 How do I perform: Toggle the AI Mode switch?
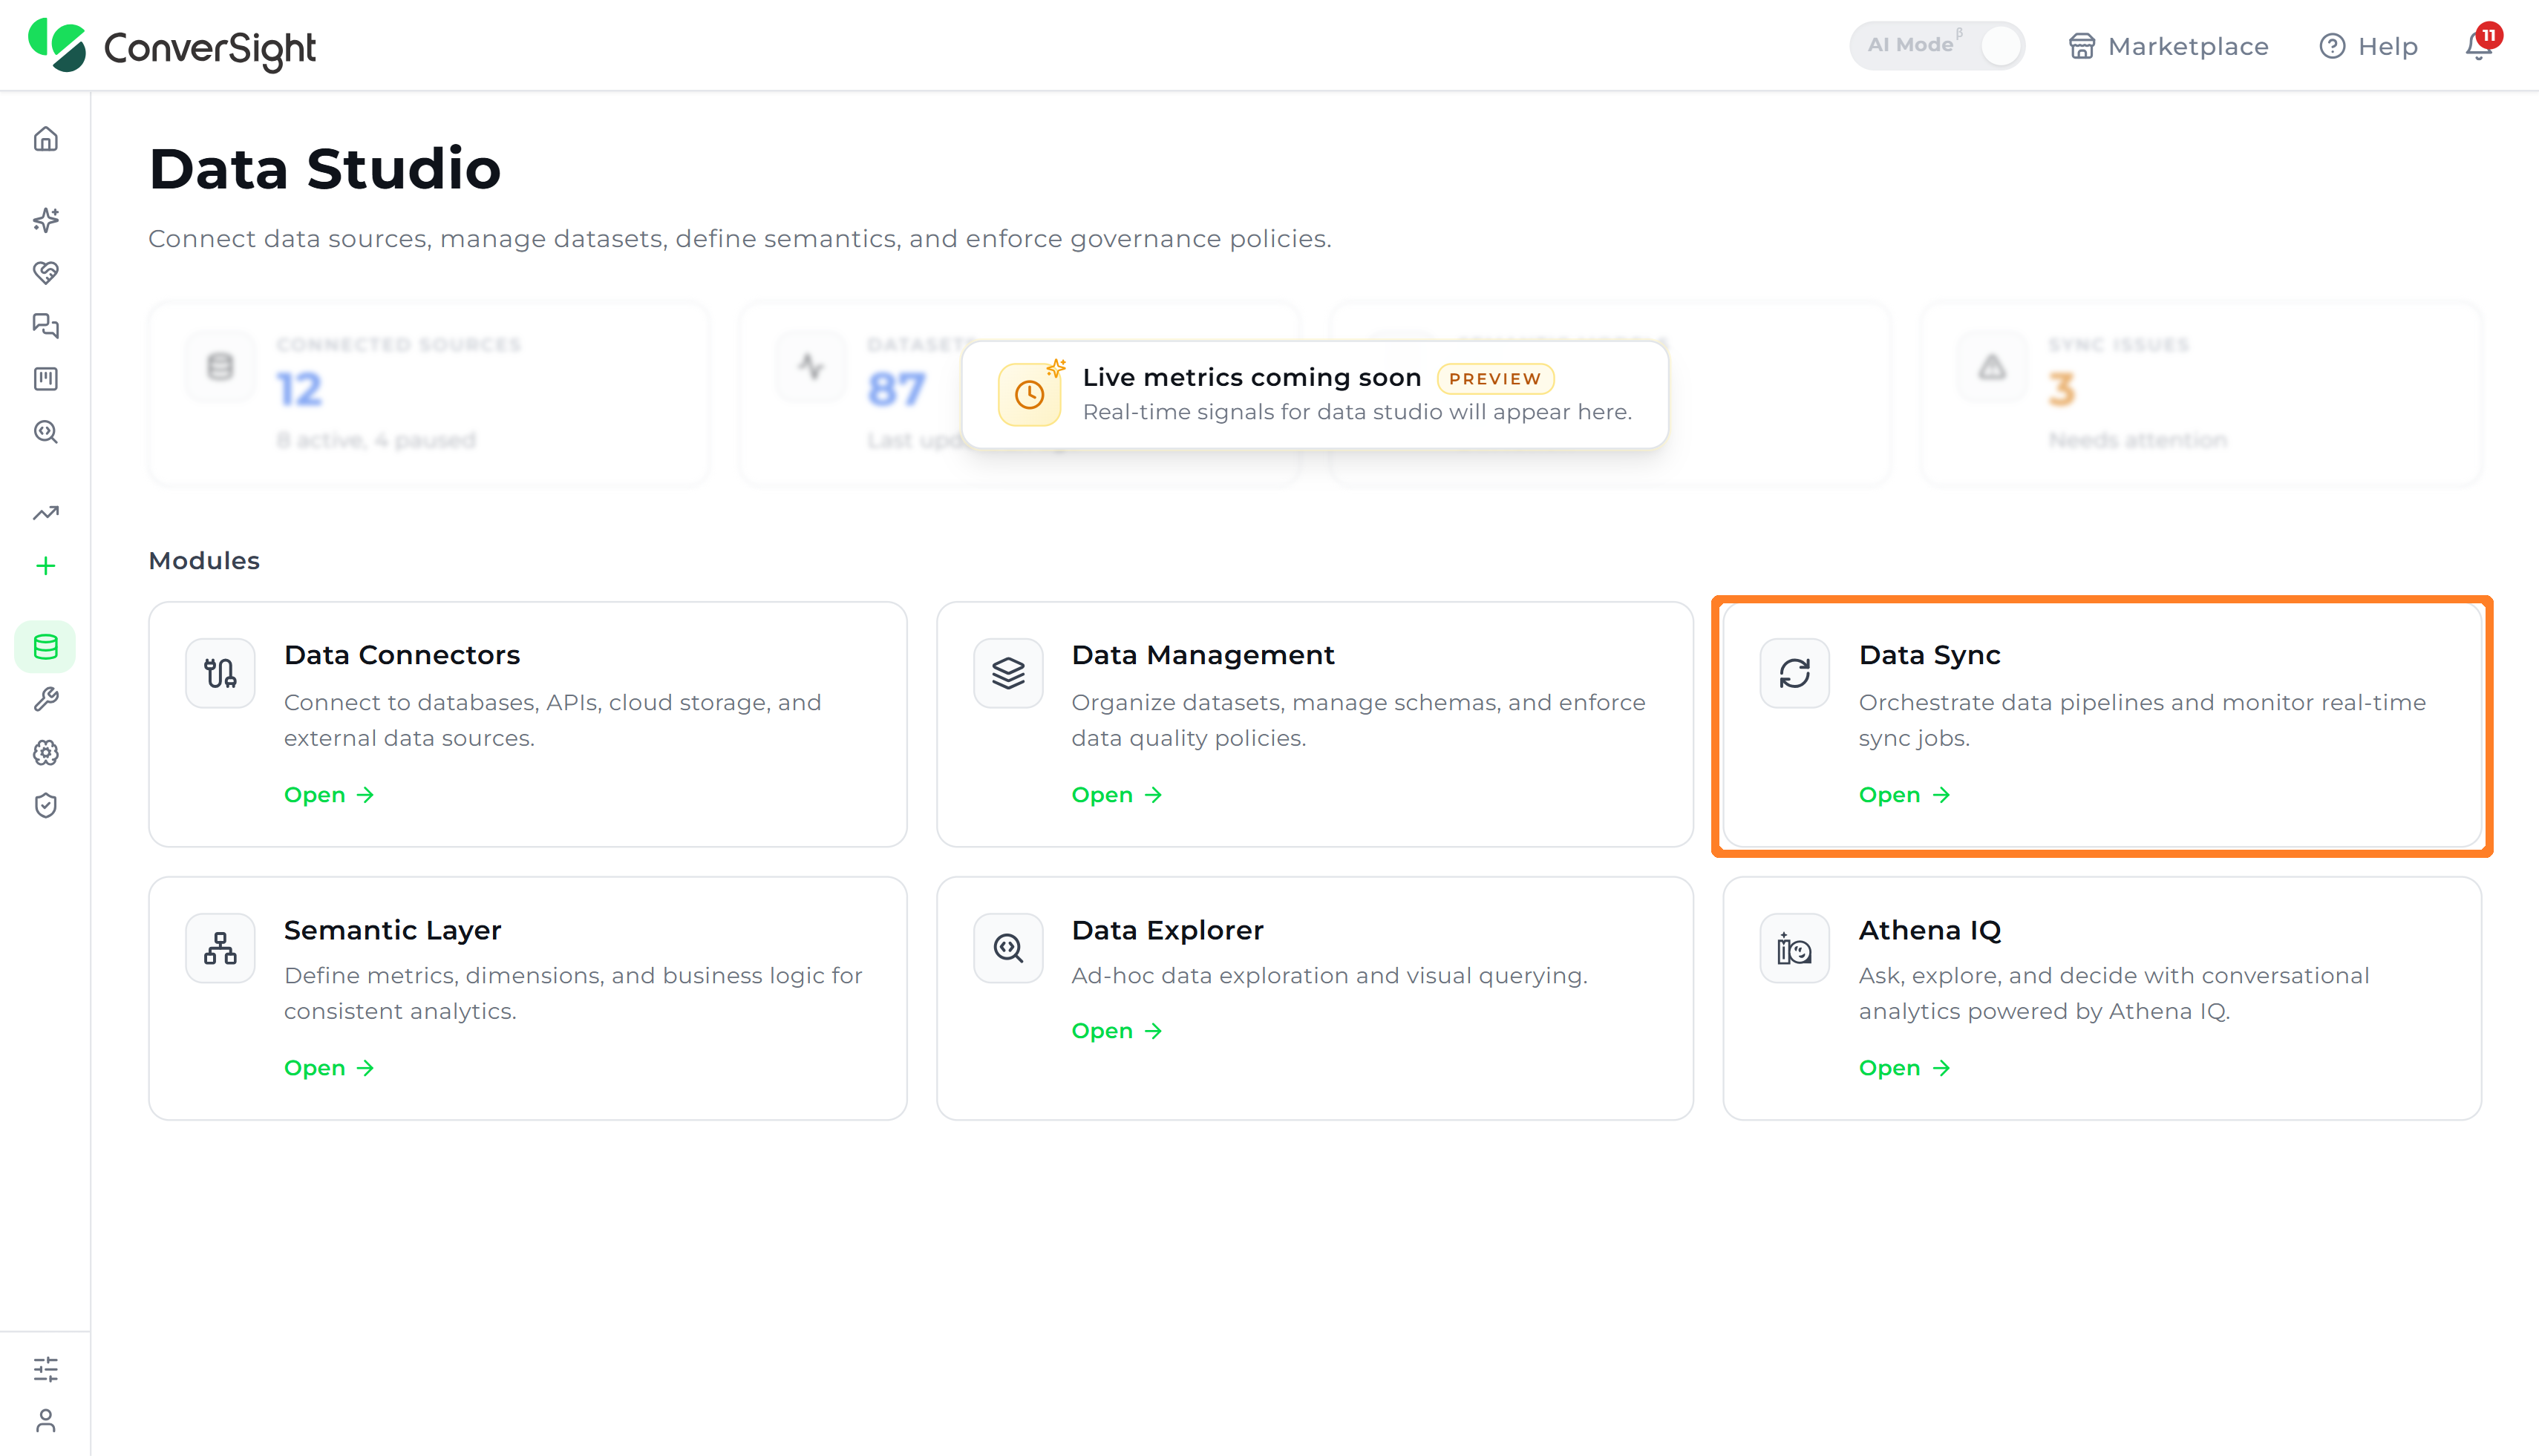coord(1937,46)
